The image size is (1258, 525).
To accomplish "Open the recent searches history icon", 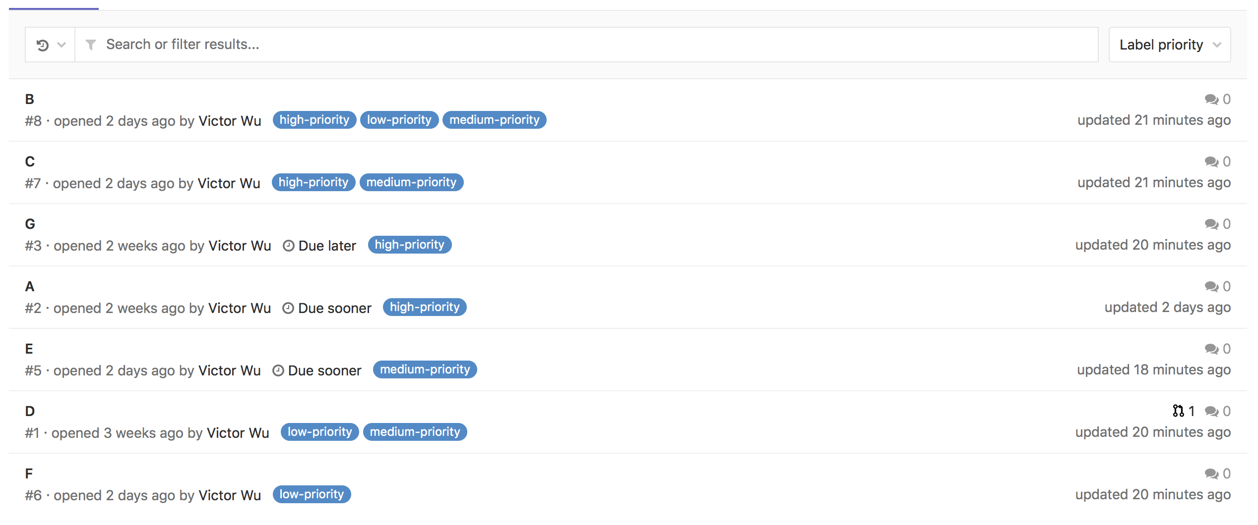I will tap(43, 45).
